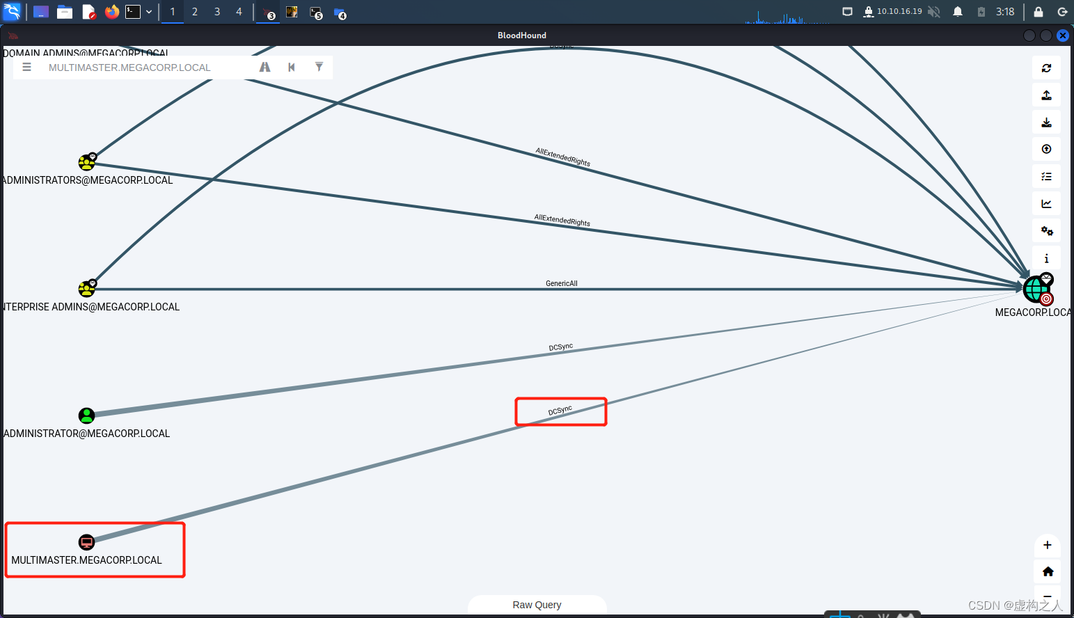Open the text editor panel launcher
This screenshot has height=618, width=1074.
88,12
